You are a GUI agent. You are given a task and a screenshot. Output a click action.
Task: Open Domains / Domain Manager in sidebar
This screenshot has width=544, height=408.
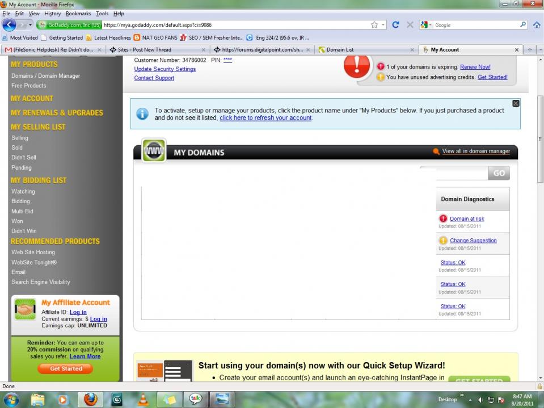click(x=45, y=75)
